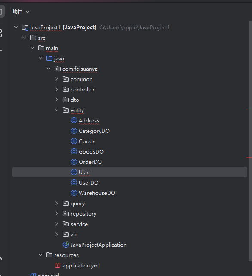Collapse the com.feisuanyz package chevron
The width and height of the screenshot is (252, 276).
49,69
